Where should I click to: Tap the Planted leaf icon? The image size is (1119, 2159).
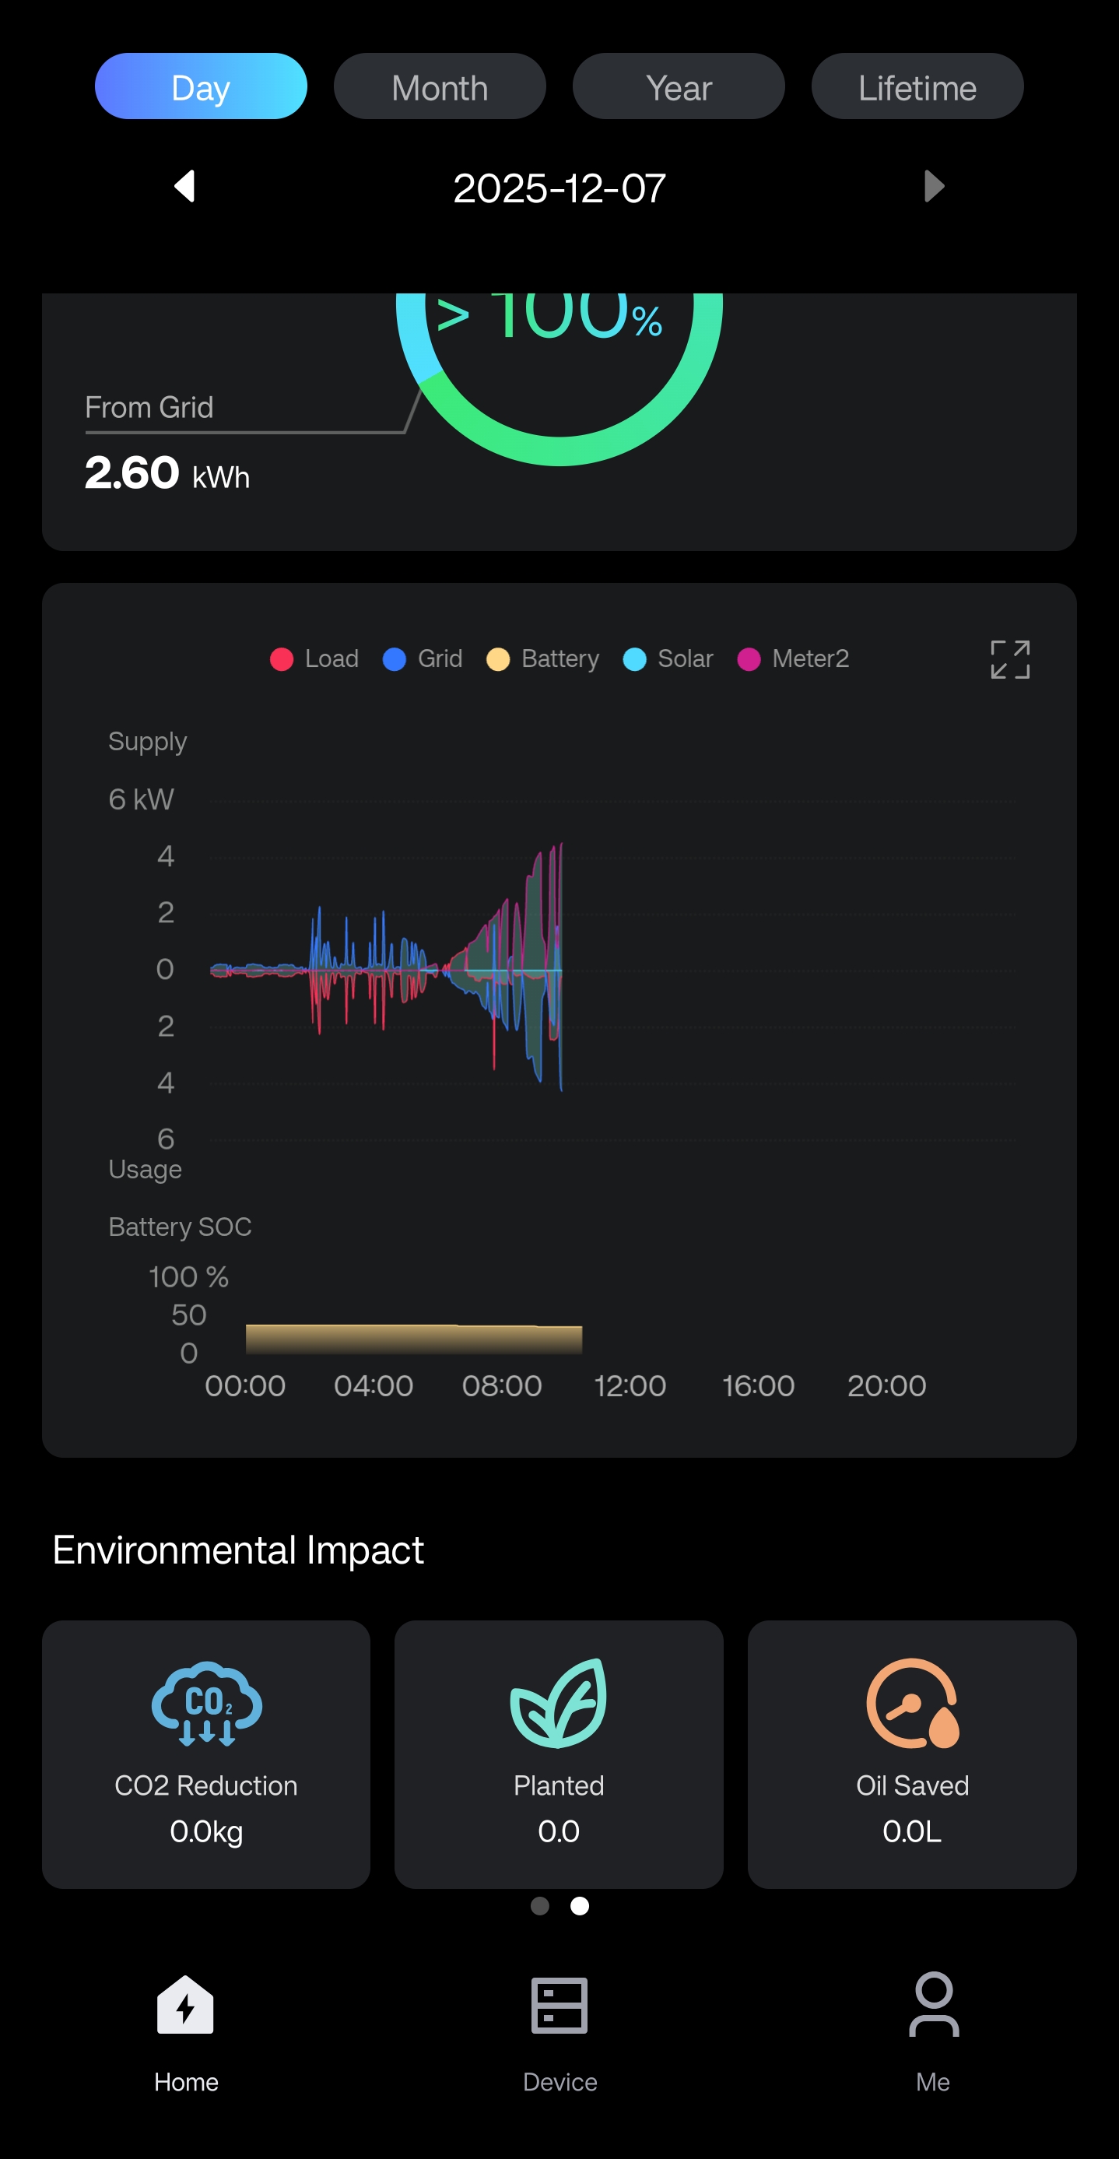558,1703
